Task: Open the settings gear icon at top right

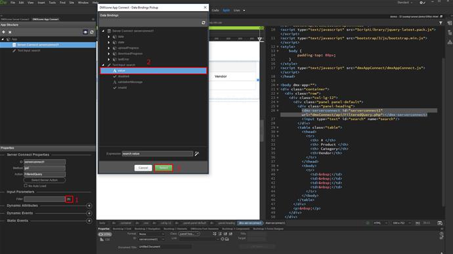Action: pos(422,3)
